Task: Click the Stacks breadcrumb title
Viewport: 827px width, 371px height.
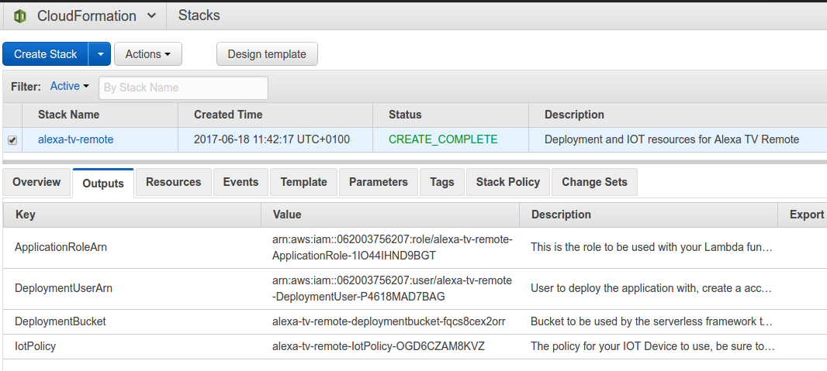Action: (199, 15)
